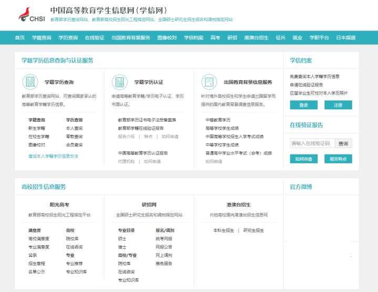The height and width of the screenshot is (292, 378).
Task: Open the 在线验证 navigation tab
Action: 94,38
